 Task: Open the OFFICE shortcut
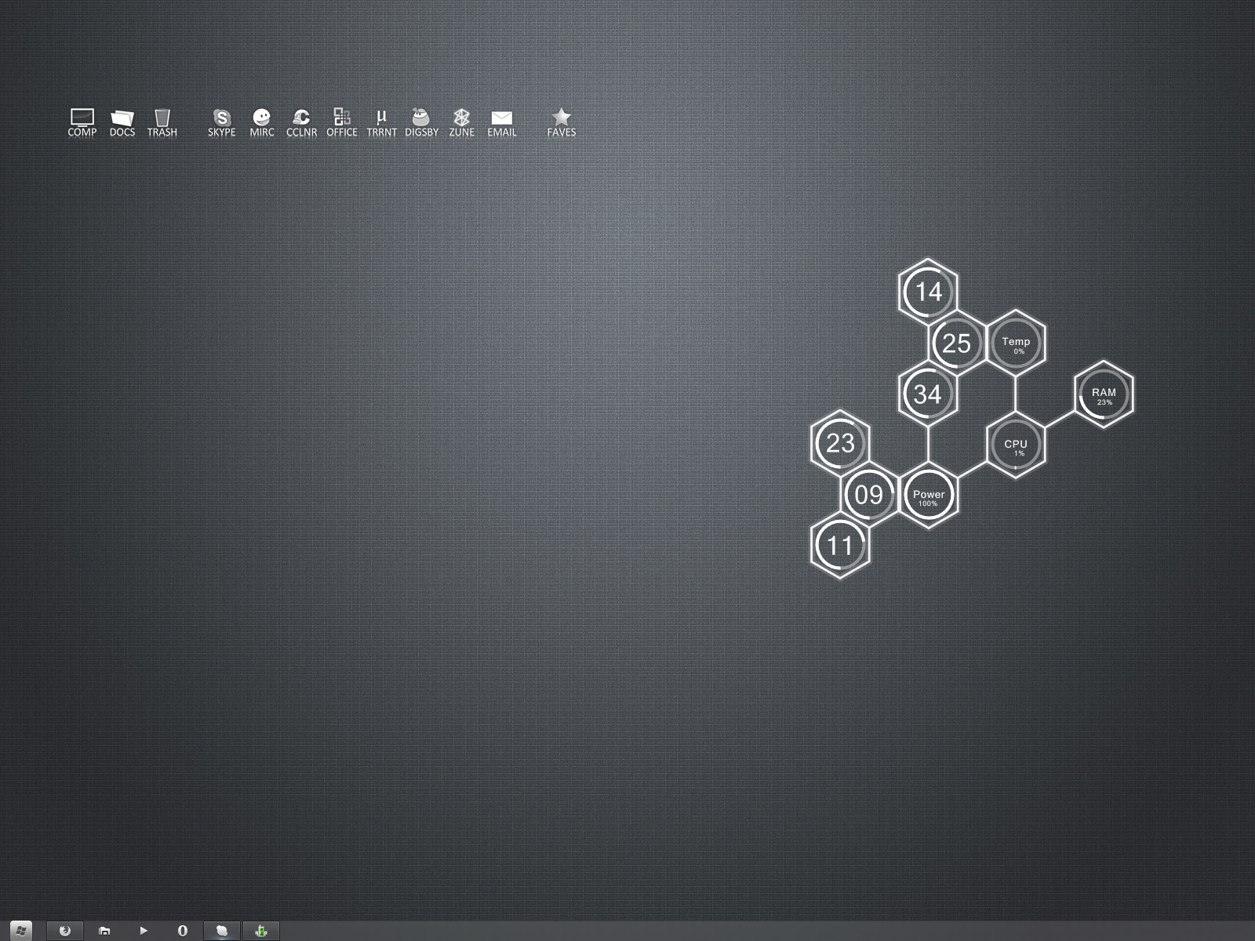(x=342, y=122)
